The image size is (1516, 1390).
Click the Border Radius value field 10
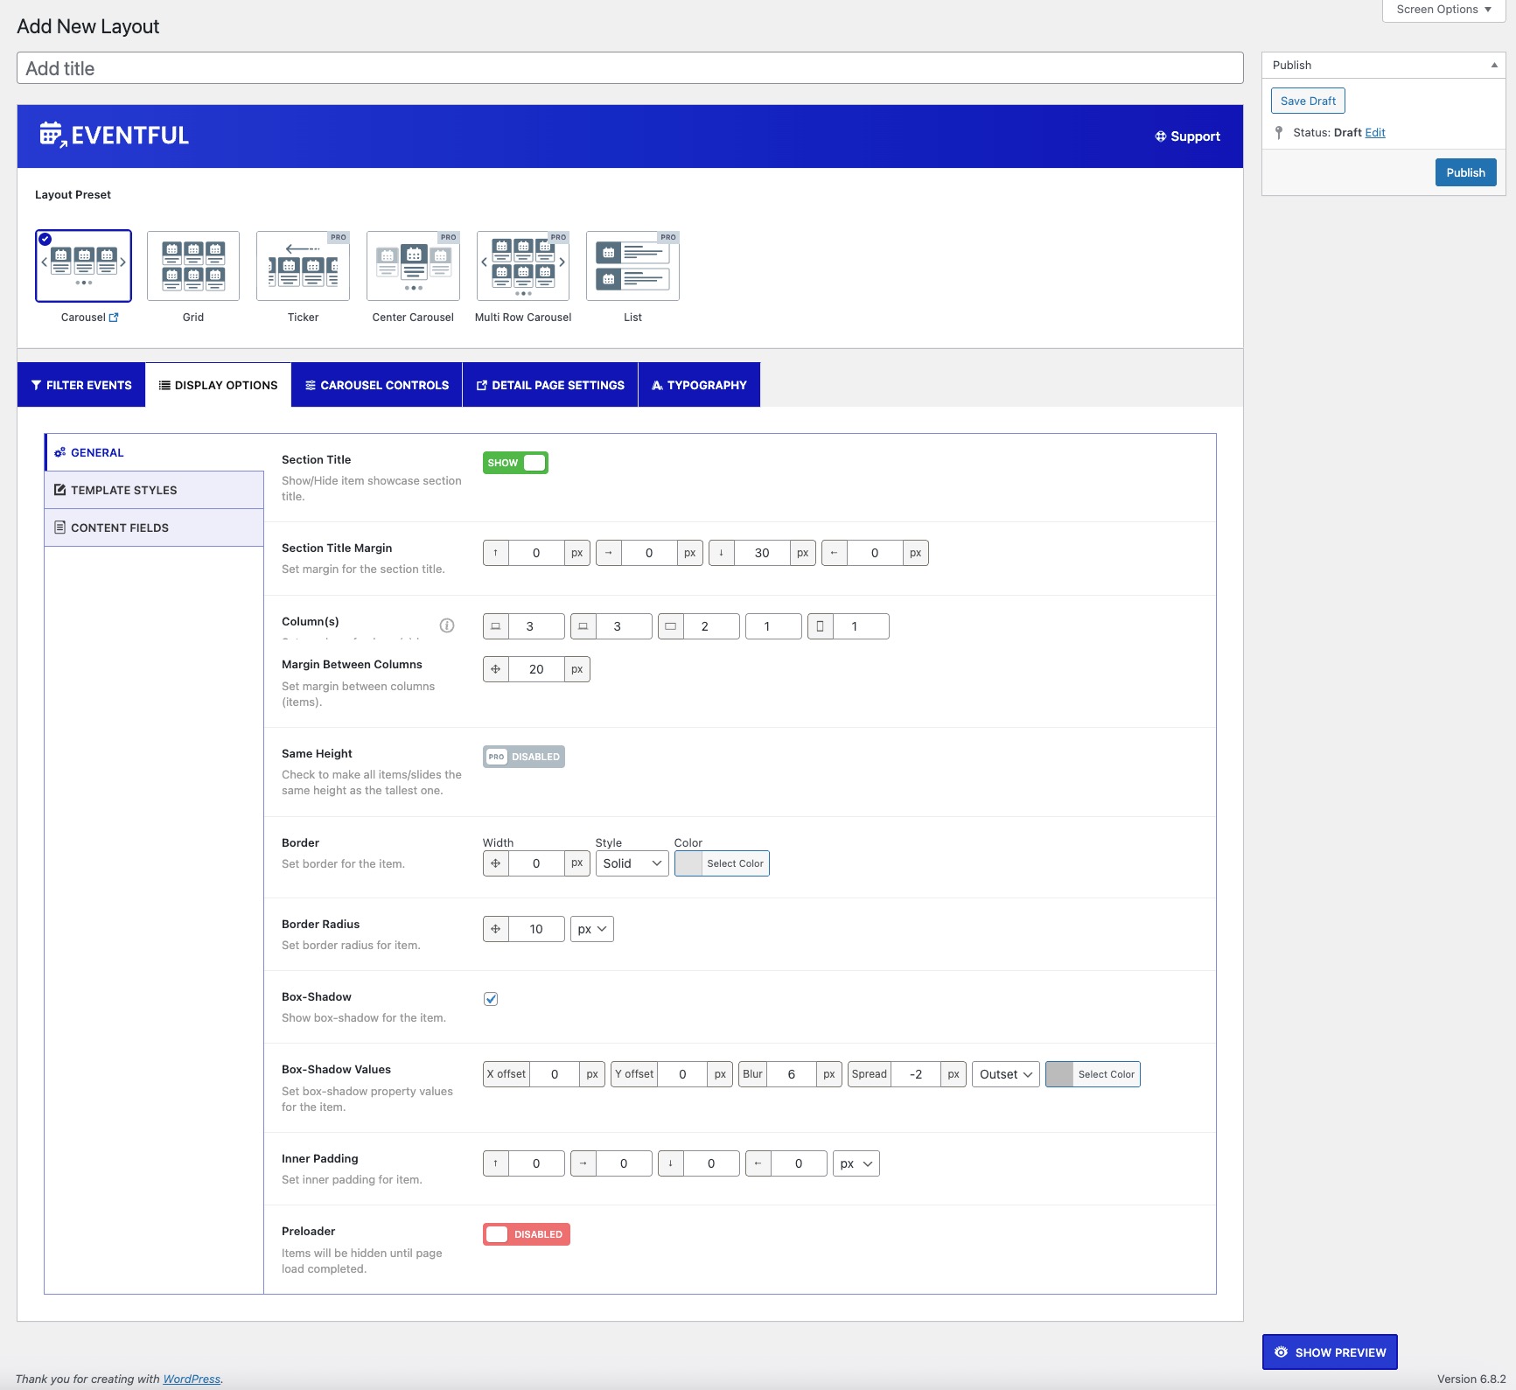[536, 929]
